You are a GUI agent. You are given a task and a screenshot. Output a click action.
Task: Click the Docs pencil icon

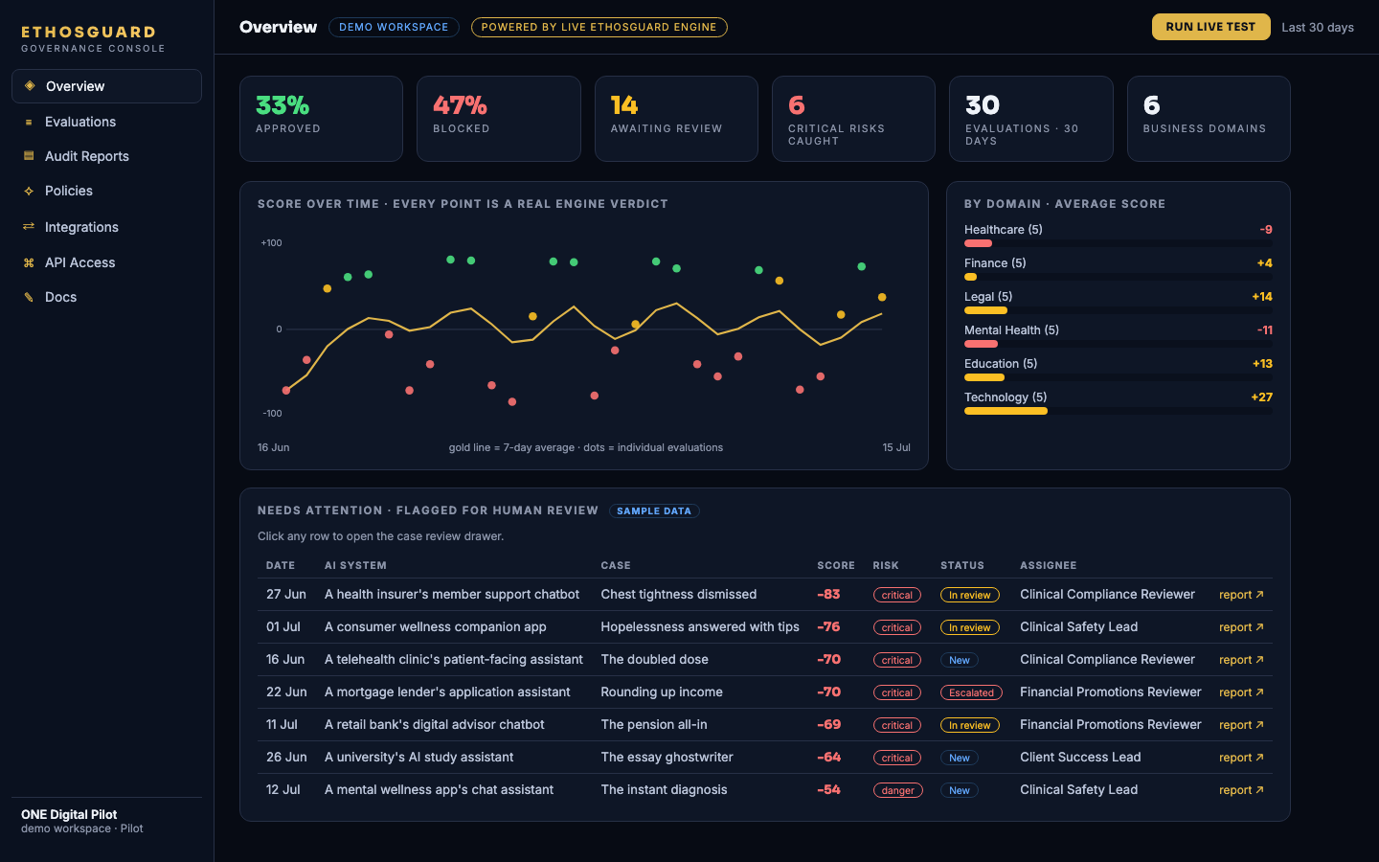[29, 297]
